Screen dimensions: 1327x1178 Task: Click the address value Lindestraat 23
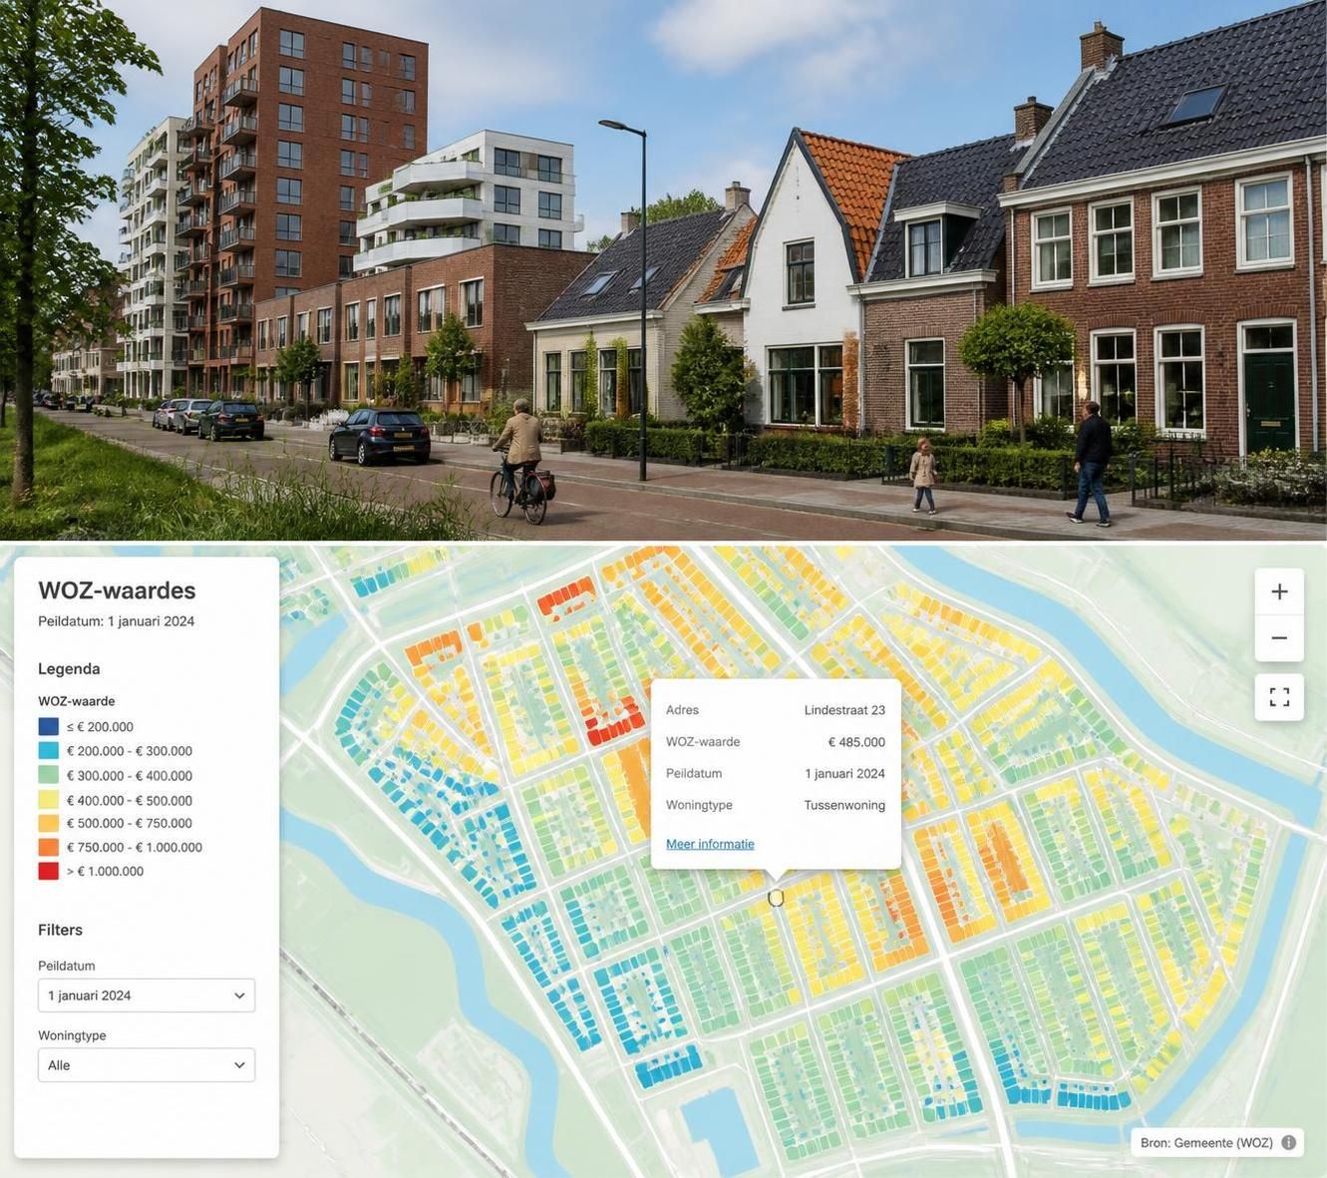(844, 710)
